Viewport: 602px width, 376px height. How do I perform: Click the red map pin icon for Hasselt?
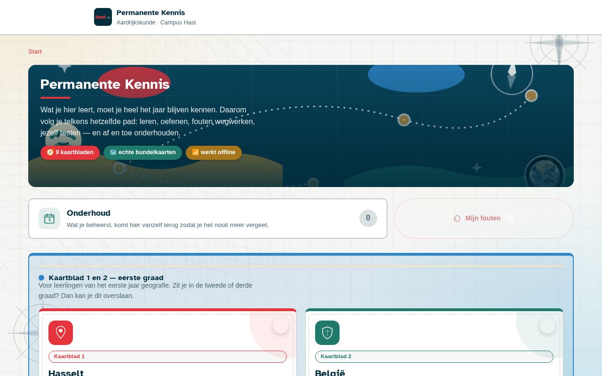click(61, 333)
